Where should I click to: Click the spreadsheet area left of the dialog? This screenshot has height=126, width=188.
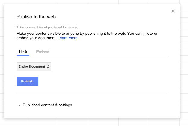click(x=2, y=60)
